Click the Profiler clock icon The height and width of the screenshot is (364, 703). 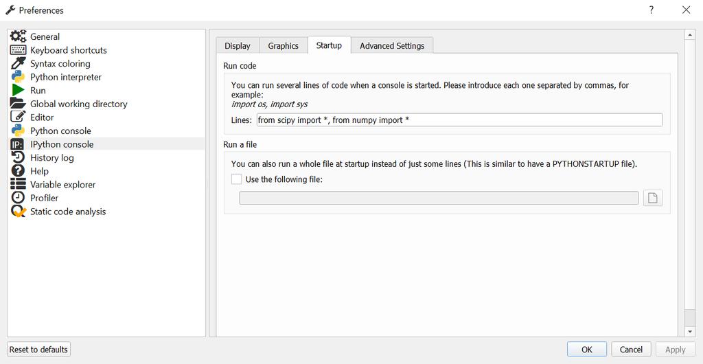(x=19, y=198)
